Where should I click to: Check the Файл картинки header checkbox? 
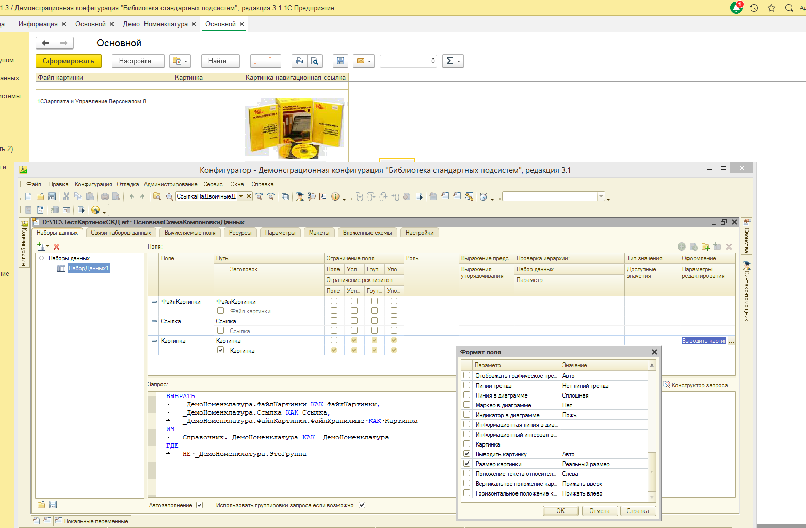pyautogui.click(x=221, y=311)
